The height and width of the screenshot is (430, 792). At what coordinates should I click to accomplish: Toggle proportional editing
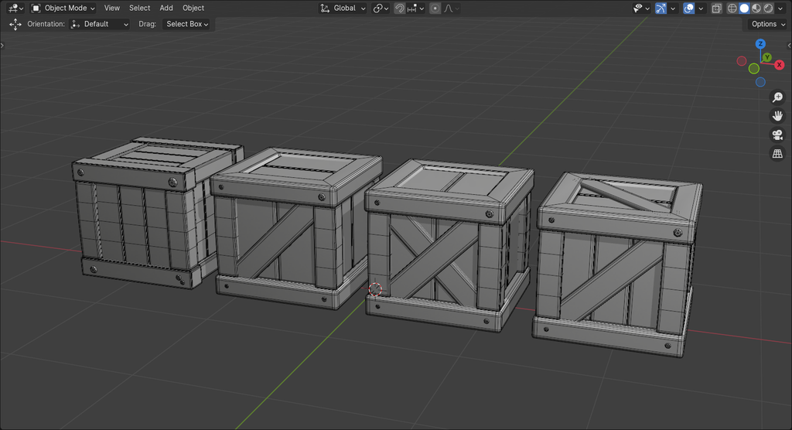point(435,8)
